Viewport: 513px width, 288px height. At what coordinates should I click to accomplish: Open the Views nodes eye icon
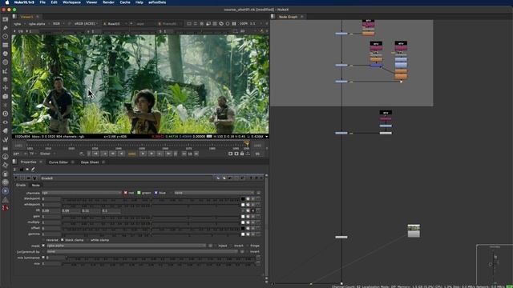[x=6, y=122]
